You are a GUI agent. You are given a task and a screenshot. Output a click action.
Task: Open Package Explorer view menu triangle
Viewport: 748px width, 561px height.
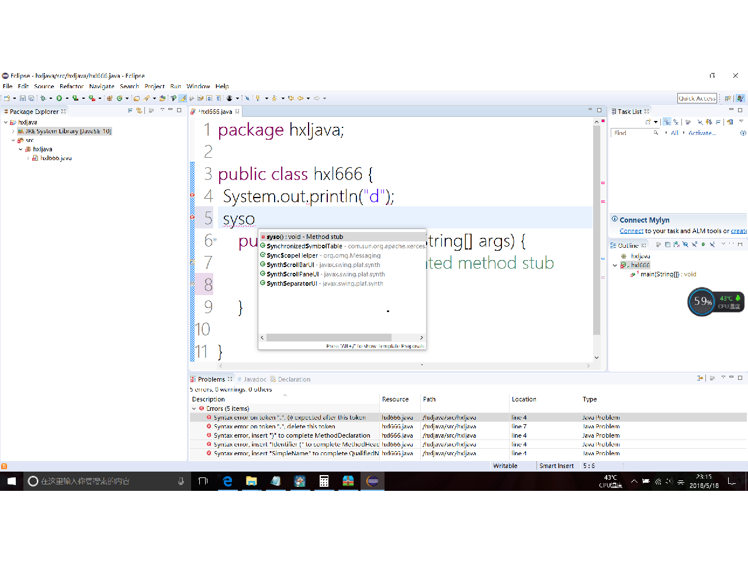pyautogui.click(x=162, y=110)
